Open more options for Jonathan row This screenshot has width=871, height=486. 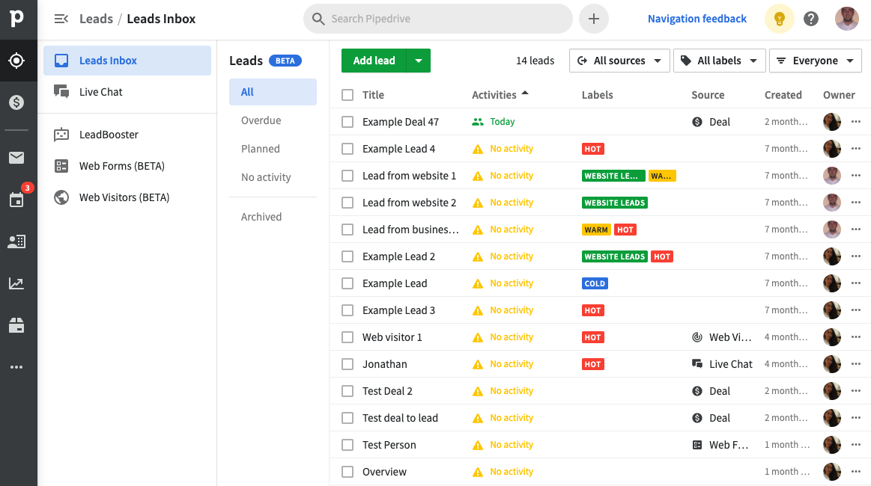[856, 364]
